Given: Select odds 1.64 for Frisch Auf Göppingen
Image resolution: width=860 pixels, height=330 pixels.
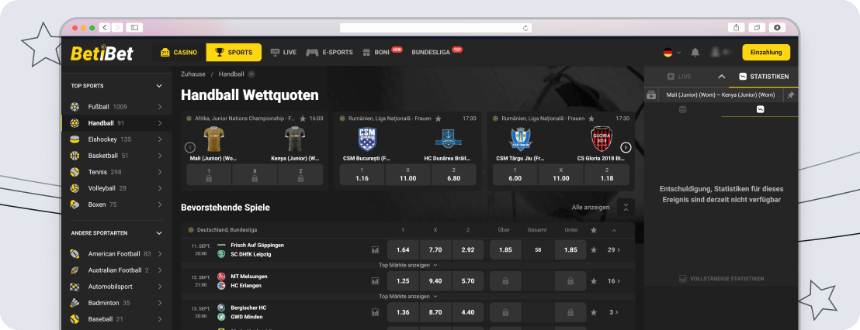Looking at the screenshot, I should 403,250.
